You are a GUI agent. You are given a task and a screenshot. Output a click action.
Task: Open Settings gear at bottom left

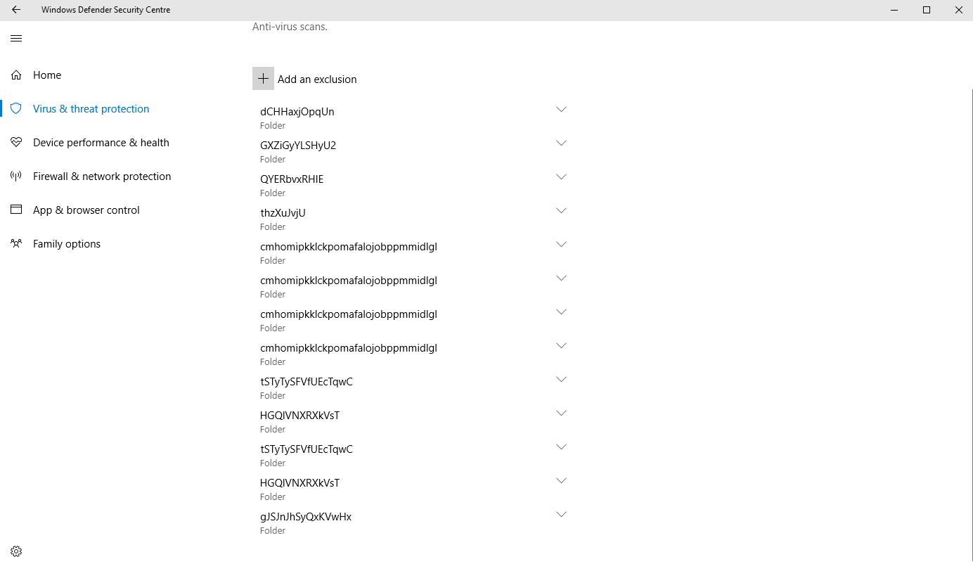[x=16, y=551]
